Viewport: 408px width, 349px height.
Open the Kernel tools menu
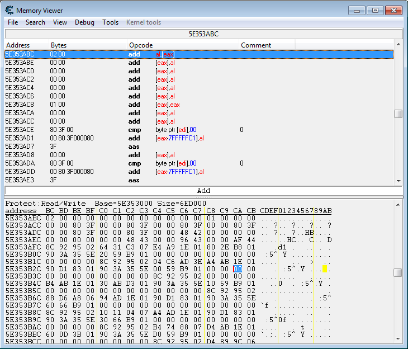[x=143, y=22]
